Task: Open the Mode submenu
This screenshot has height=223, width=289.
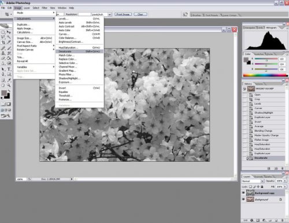Action: click(x=34, y=13)
